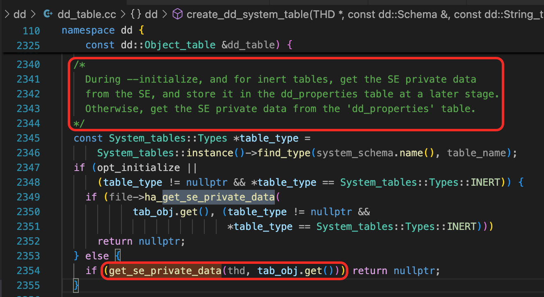Screen dimensions: 544x297
Task: Expand the leading dd folder breadcrumb
Action: click(x=20, y=15)
